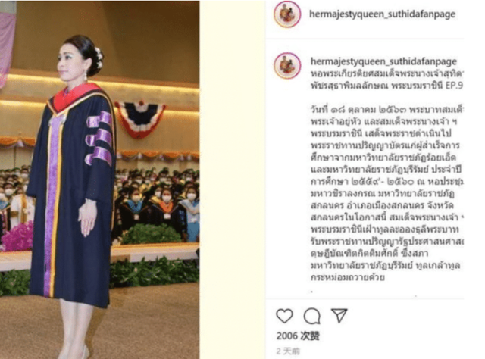
Task: Share post using paper plane icon
Action: [339, 315]
